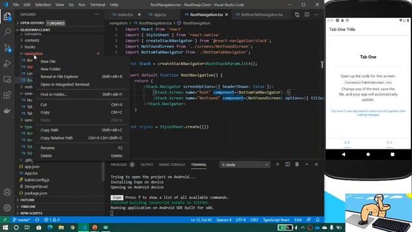Switch to the Problems panel tab
412x232 pixels.
tap(118, 165)
